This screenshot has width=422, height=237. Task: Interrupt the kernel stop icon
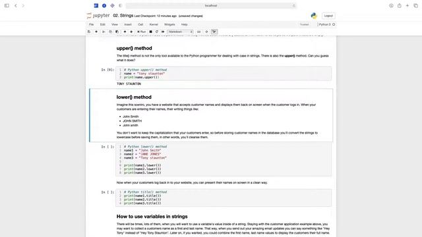point(151,32)
